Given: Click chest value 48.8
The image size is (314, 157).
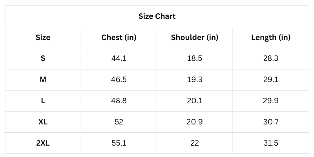Looking at the screenshot, I should tap(119, 101).
